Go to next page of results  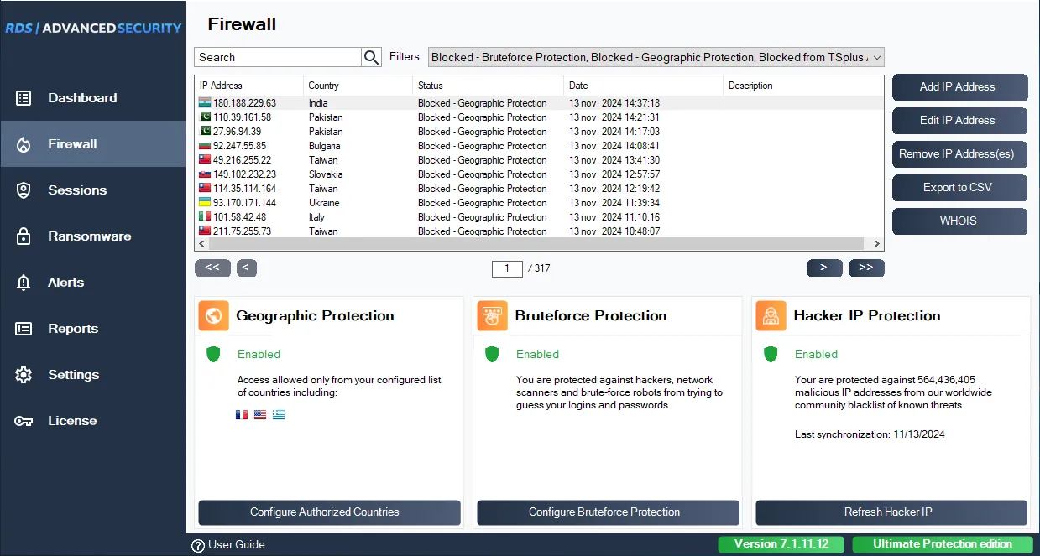click(x=823, y=268)
